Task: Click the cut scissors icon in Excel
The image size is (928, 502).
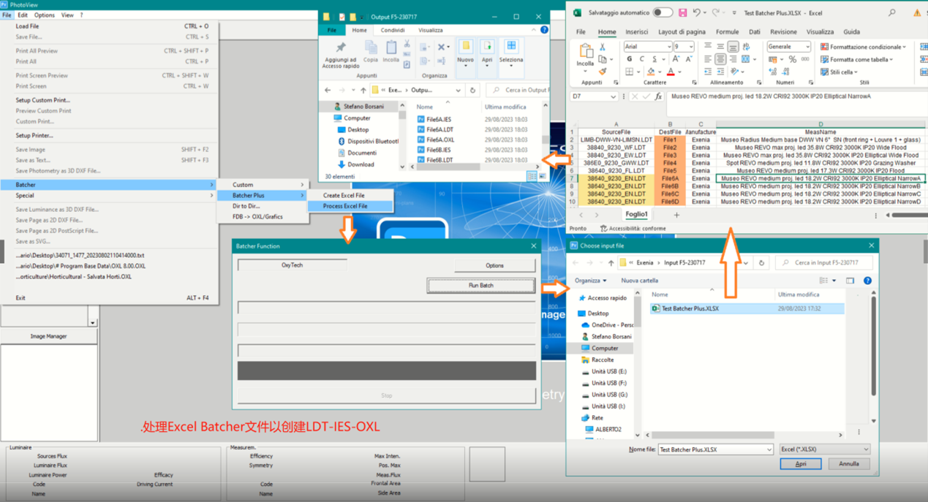Action: pyautogui.click(x=603, y=47)
